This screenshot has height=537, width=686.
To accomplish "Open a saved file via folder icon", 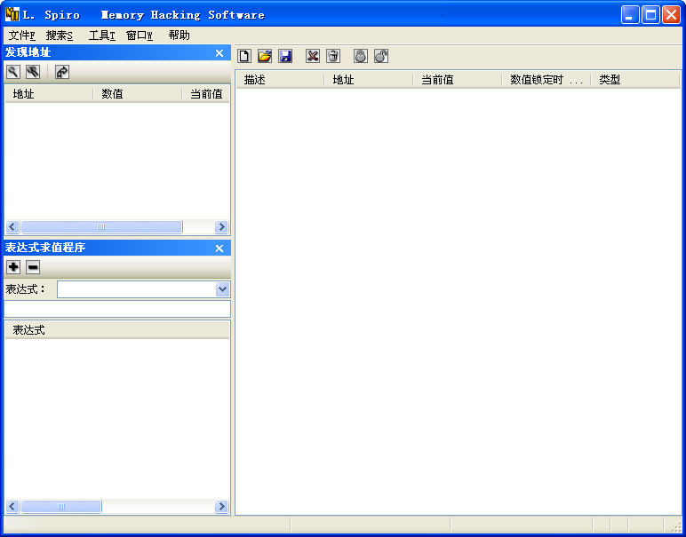I will tap(265, 56).
